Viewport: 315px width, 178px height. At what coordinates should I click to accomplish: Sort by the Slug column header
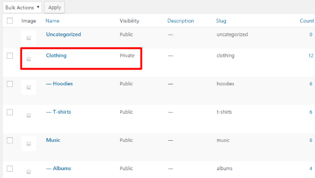[221, 21]
